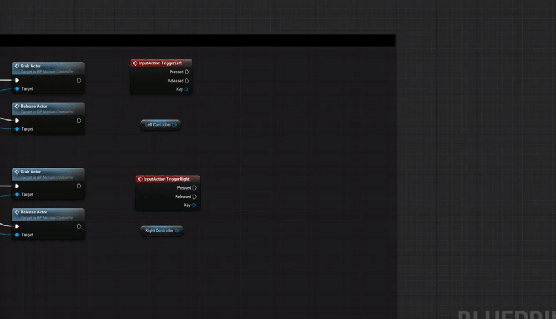This screenshot has width=556, height=319.
Task: Select the Right Controller variable node
Action: [x=162, y=231]
